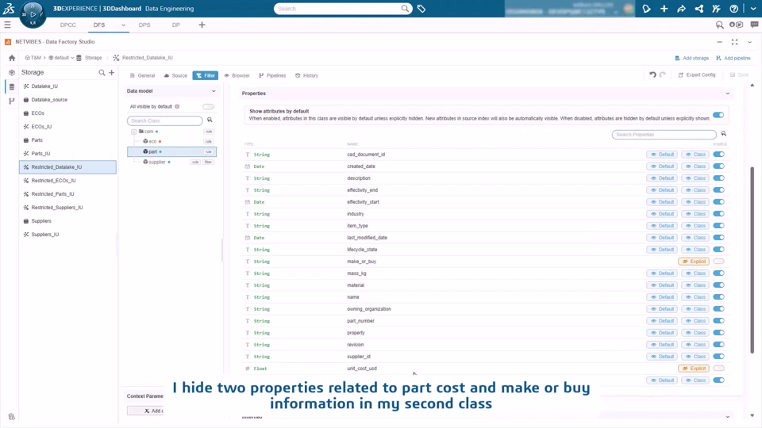
Task: Toggle visibility of part_number
Action: pyautogui.click(x=718, y=321)
